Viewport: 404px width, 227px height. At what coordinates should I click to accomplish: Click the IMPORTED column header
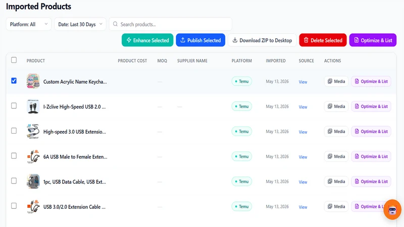pyautogui.click(x=276, y=61)
